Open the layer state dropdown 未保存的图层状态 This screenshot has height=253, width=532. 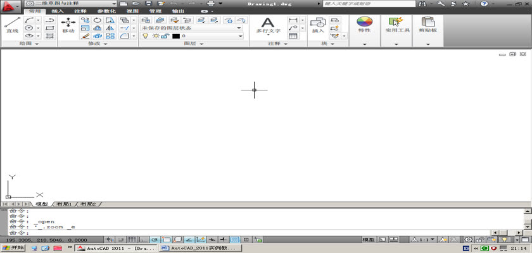[x=192, y=28]
